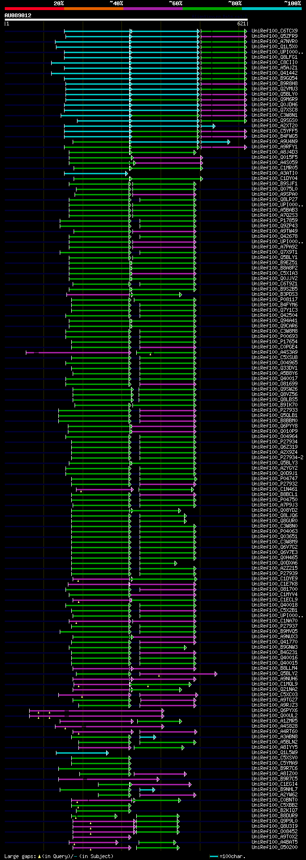Viewport: 306px width, 860px height.
Task: Select hit label UniRef100_A9U4N9
Action: coord(274,142)
